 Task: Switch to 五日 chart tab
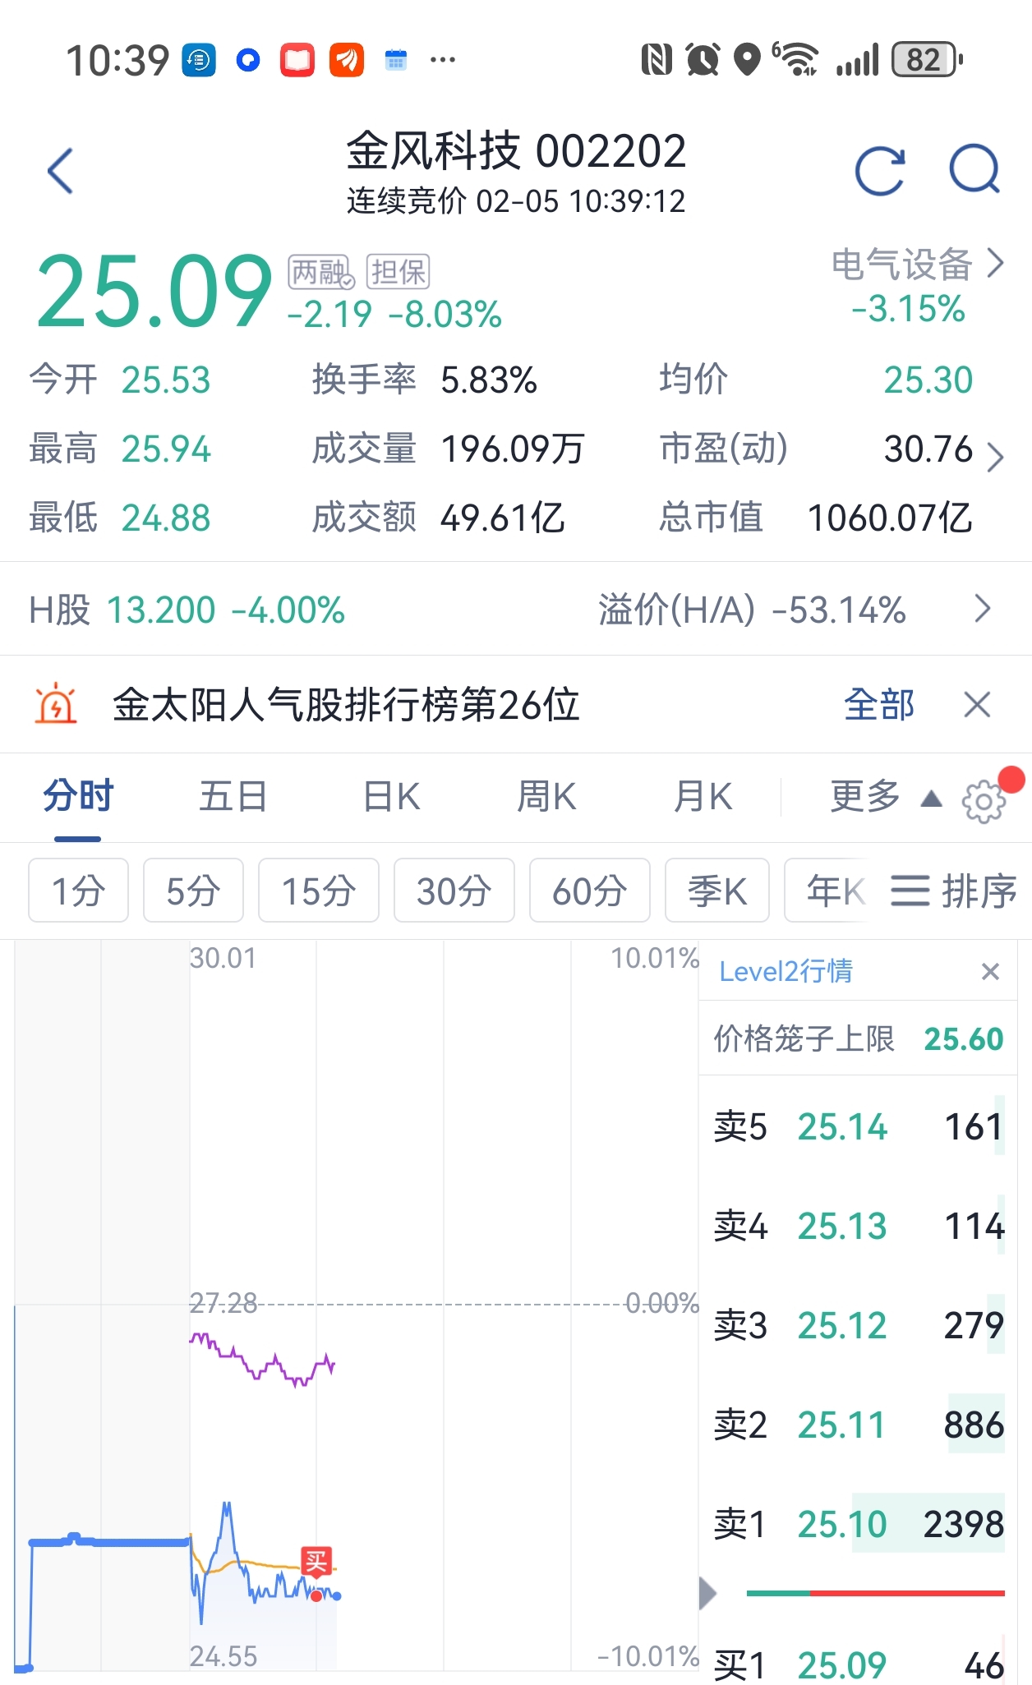233,796
